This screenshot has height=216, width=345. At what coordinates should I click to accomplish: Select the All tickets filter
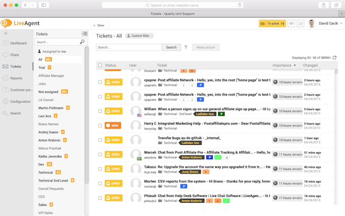pyautogui.click(x=59, y=59)
